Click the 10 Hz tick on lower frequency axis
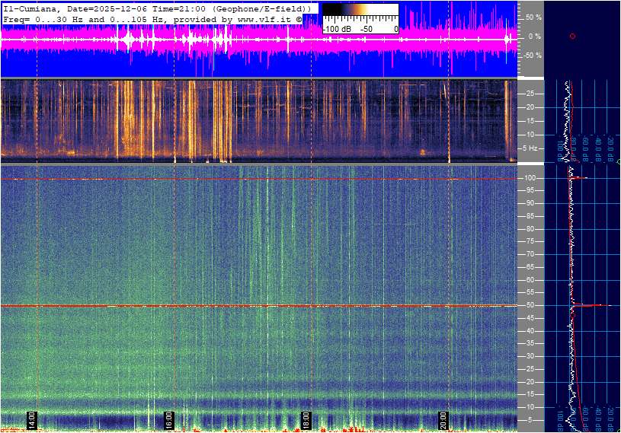Screen dimensions: 621x433 (x=531, y=407)
